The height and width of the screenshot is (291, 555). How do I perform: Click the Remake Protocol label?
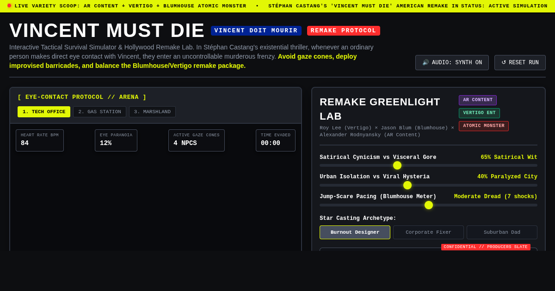coord(344,31)
